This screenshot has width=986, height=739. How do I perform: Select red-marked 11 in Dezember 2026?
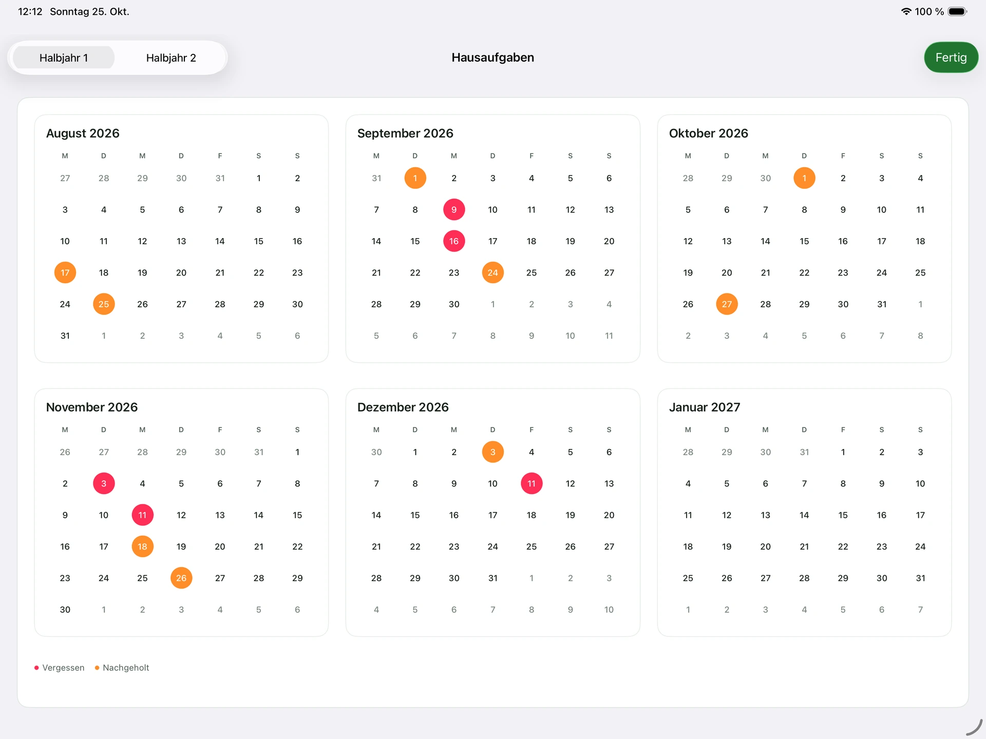coord(532,483)
